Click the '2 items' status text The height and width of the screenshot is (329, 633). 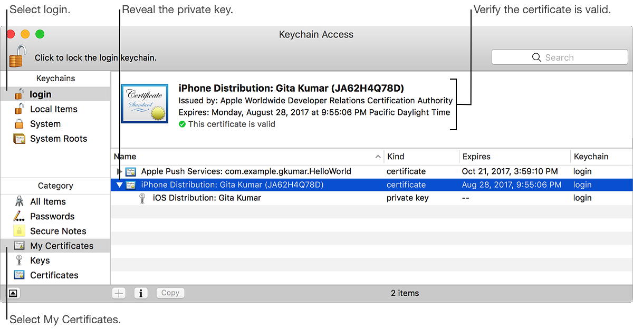click(x=405, y=293)
